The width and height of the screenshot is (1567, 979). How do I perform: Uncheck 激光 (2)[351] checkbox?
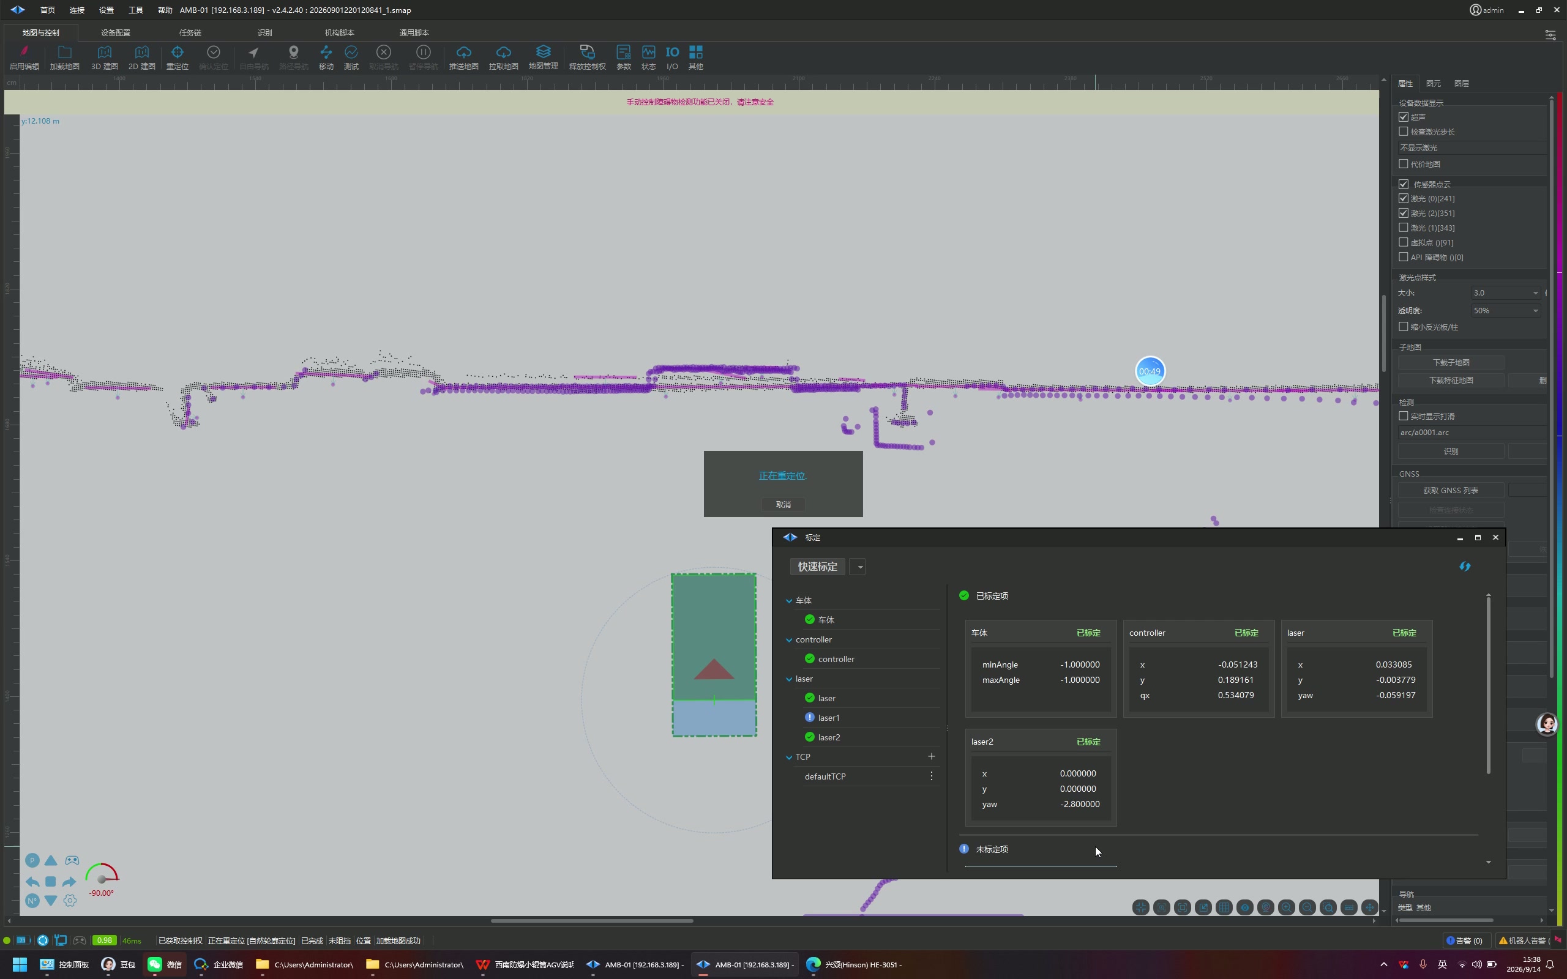tap(1403, 213)
